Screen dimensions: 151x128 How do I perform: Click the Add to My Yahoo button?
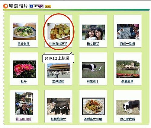(36, 6)
